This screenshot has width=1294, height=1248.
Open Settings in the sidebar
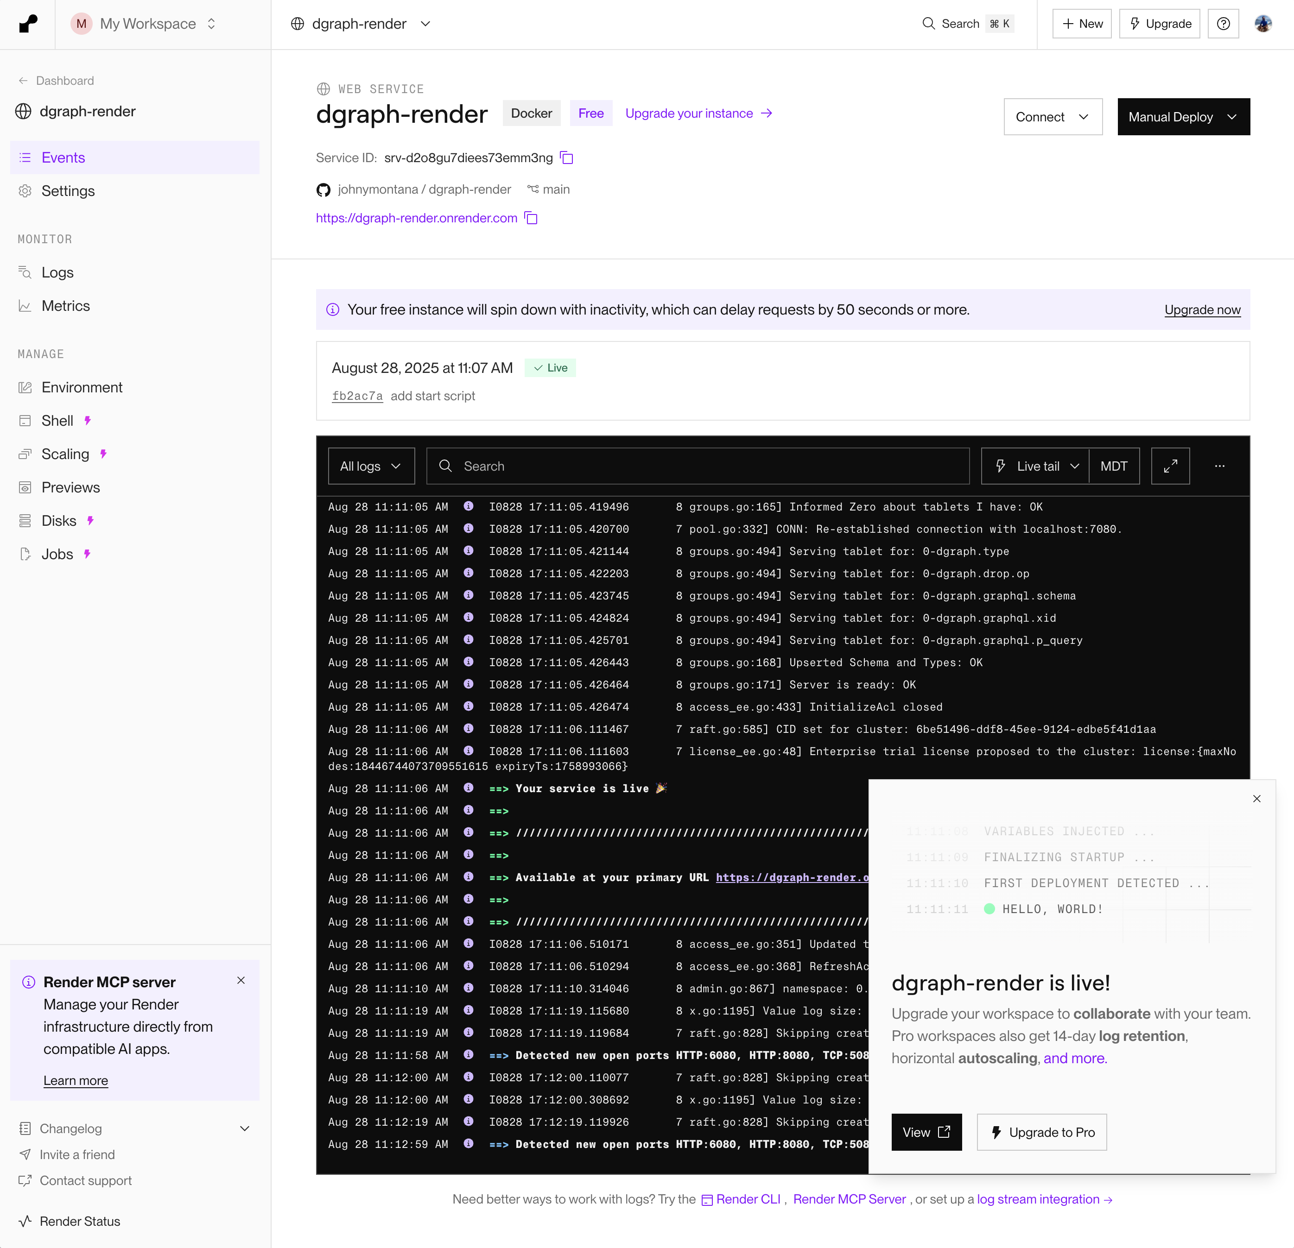pyautogui.click(x=135, y=191)
